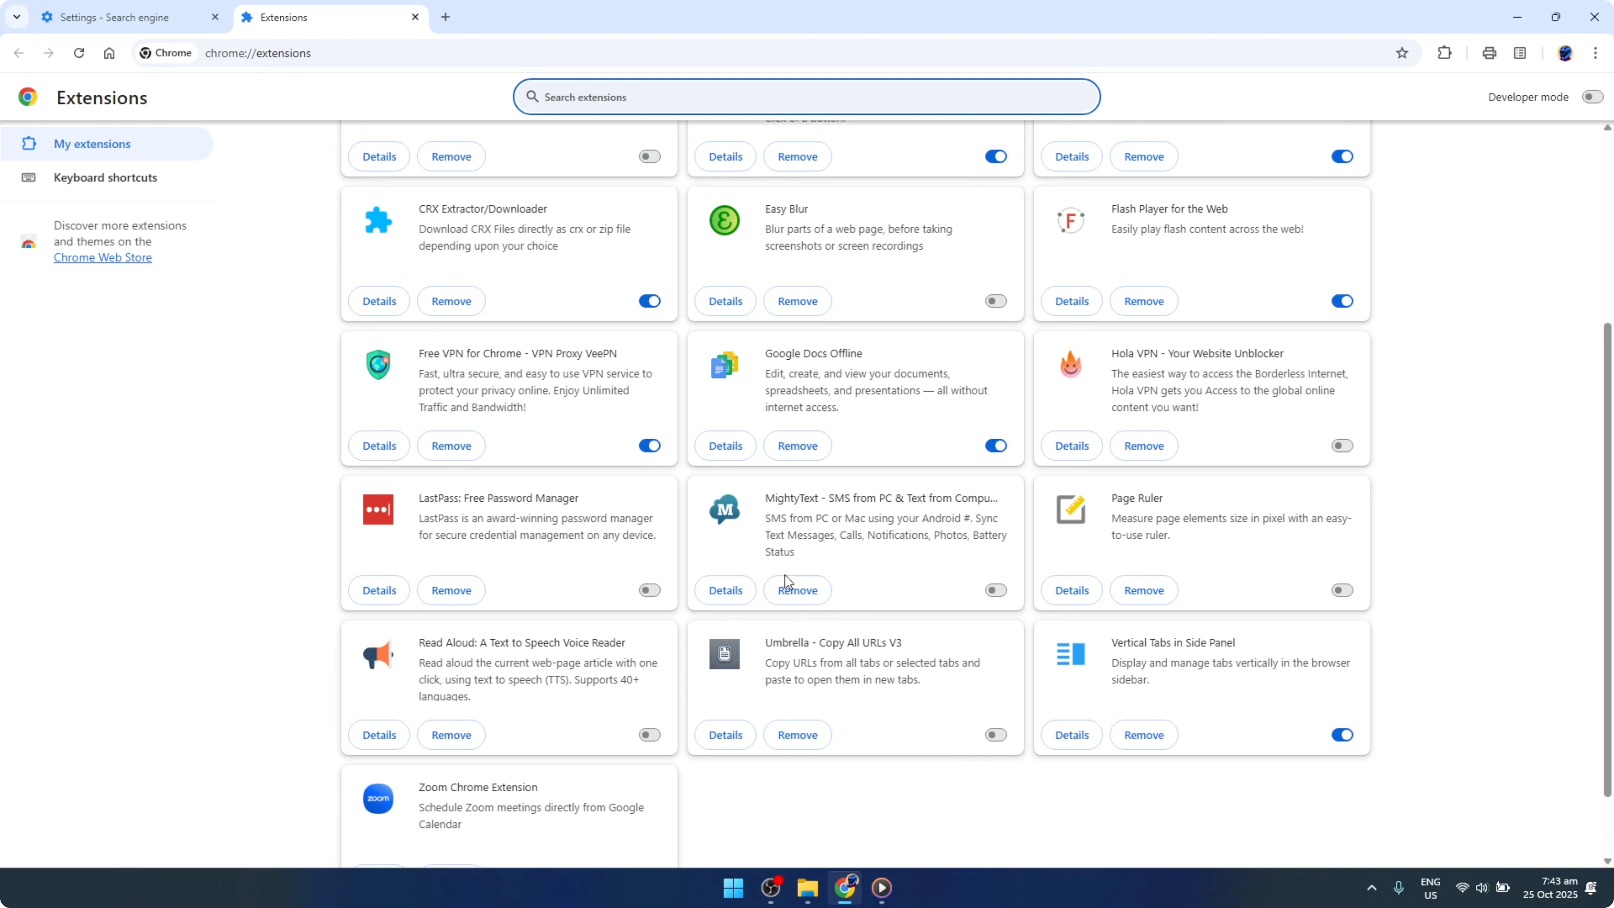This screenshot has height=908, width=1614.
Task: Click the Easy Blur green icon
Action: pos(724,221)
